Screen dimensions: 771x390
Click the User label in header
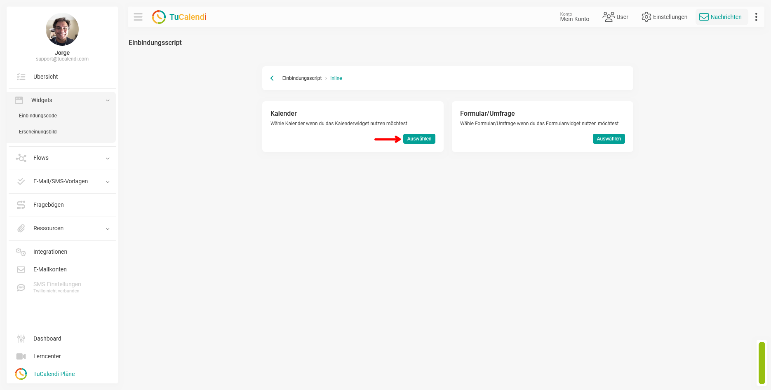point(622,17)
